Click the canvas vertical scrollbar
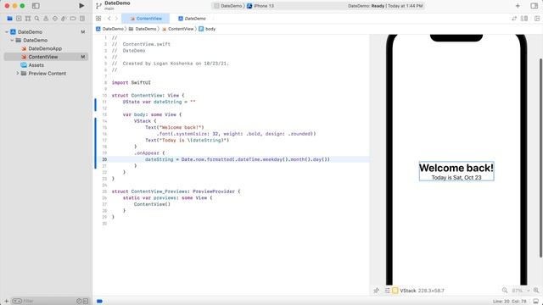The width and height of the screenshot is (543, 305). click(x=541, y=158)
